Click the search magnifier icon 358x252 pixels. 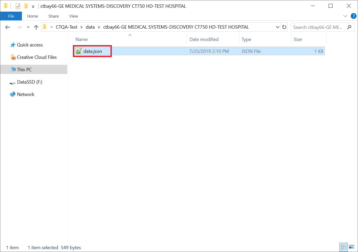click(349, 27)
